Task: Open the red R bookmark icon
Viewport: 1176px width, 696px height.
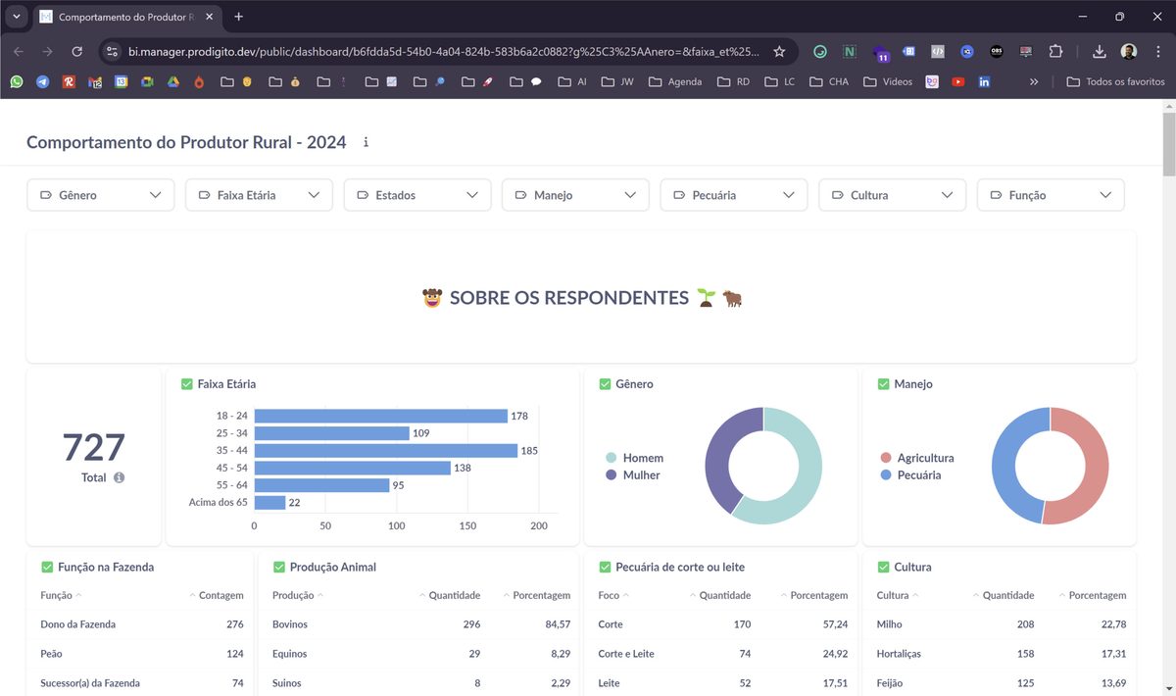Action: pos(69,82)
